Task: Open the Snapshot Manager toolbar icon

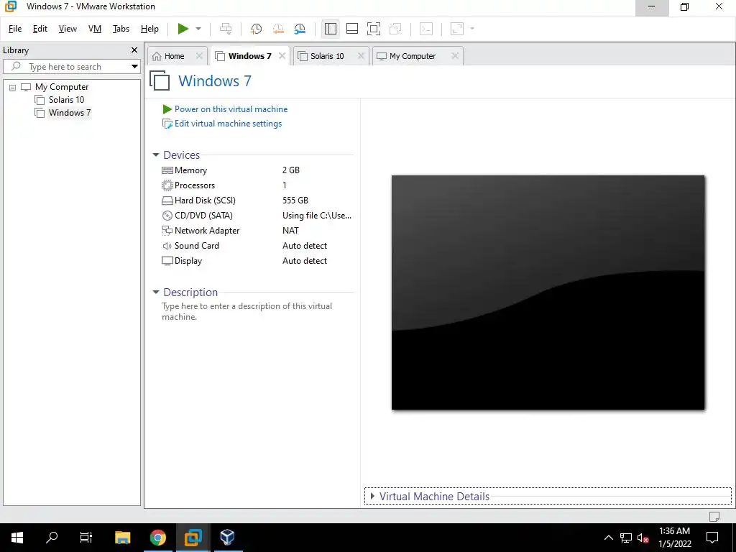Action: (x=300, y=29)
